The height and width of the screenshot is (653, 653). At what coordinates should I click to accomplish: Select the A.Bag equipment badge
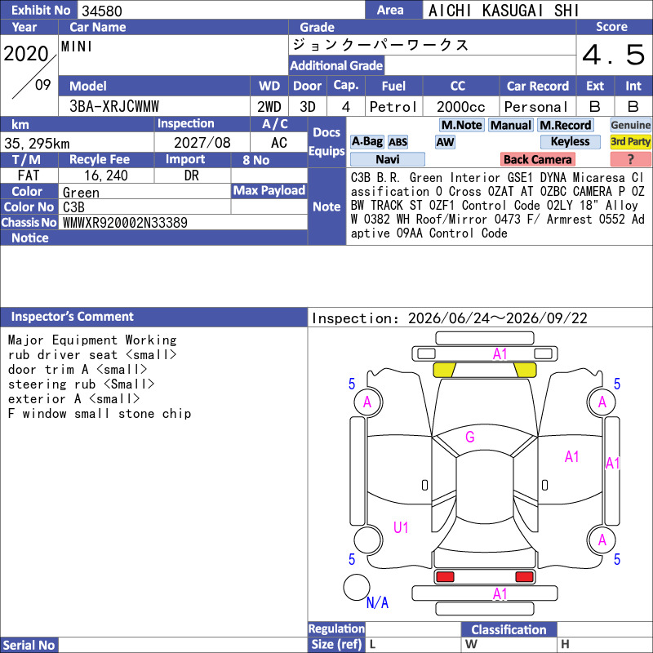pos(366,141)
